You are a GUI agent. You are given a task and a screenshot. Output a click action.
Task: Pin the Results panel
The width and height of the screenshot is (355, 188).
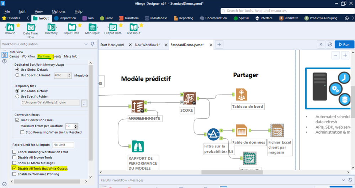(x=350, y=180)
